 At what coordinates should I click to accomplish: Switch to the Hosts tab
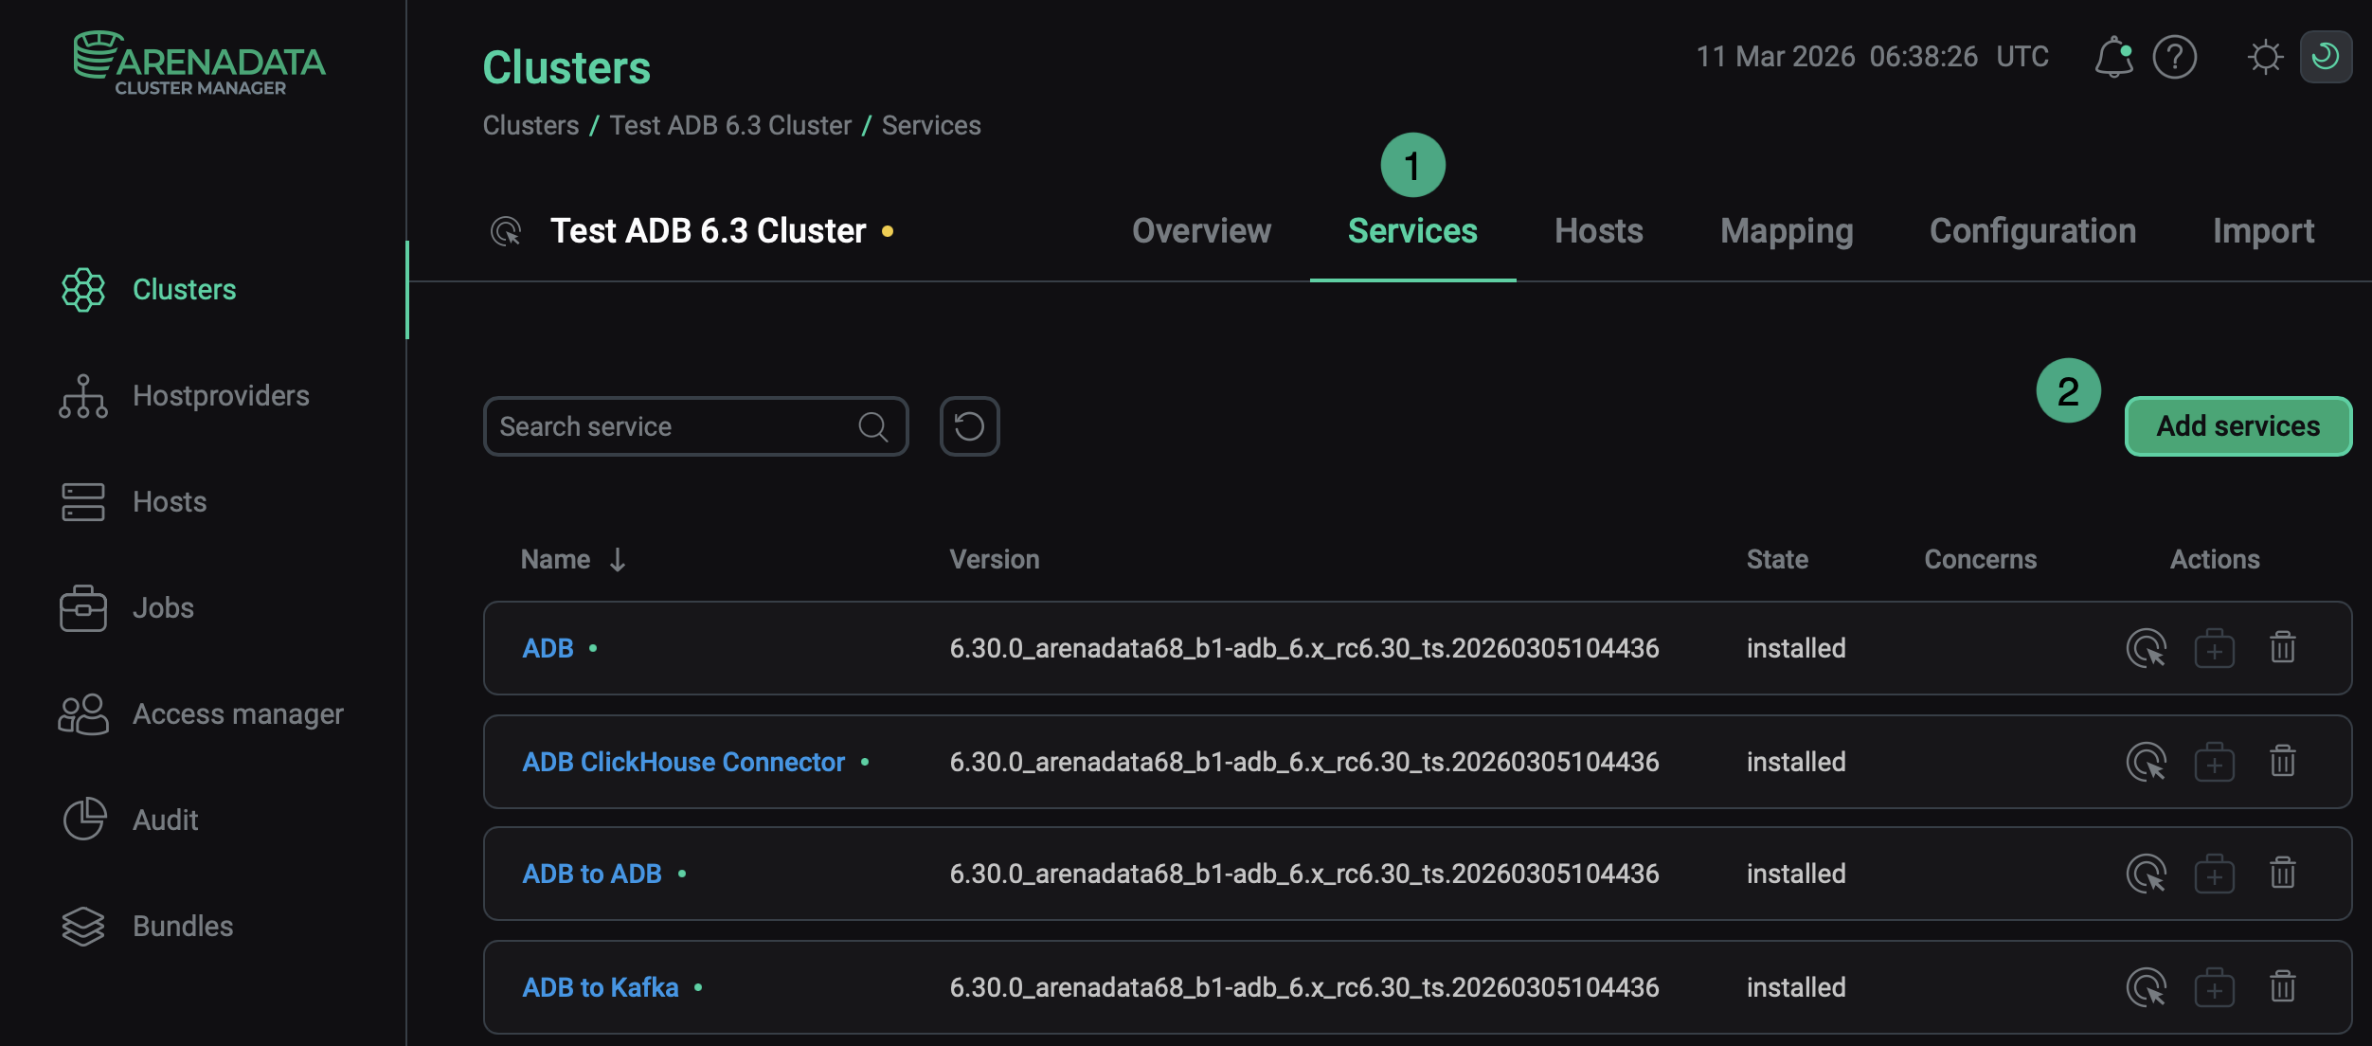click(1598, 230)
